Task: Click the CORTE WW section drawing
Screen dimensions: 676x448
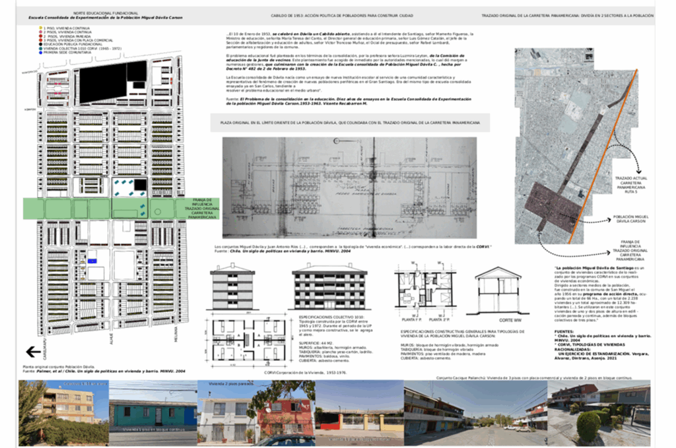Action: point(500,291)
